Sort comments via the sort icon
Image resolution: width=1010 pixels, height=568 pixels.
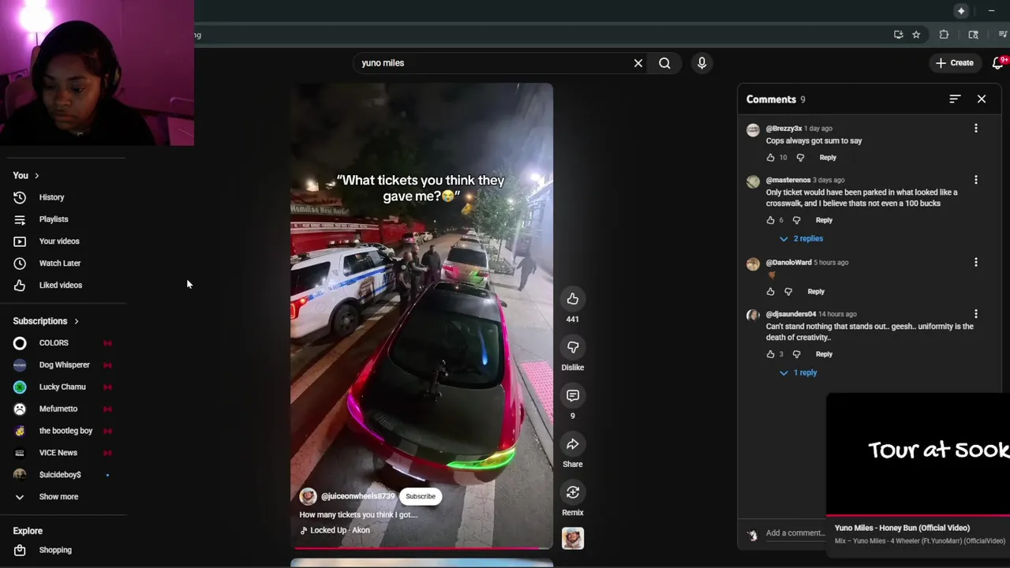pos(955,99)
